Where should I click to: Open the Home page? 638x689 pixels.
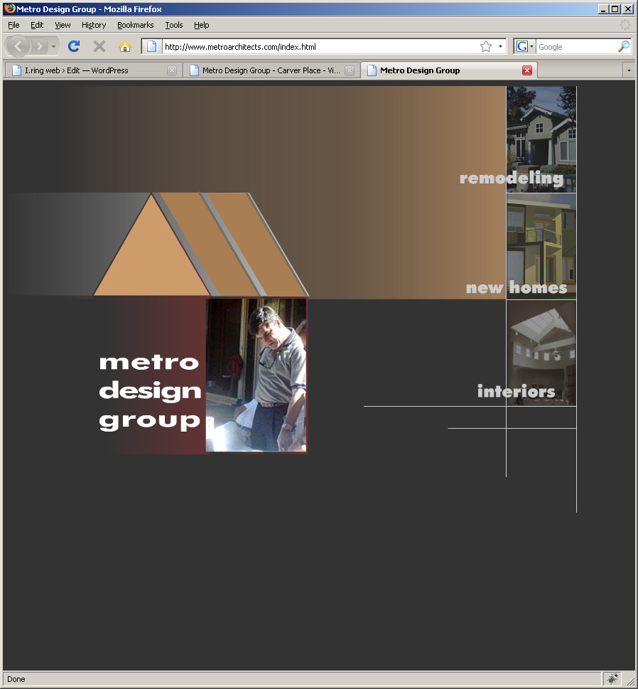coord(125,46)
